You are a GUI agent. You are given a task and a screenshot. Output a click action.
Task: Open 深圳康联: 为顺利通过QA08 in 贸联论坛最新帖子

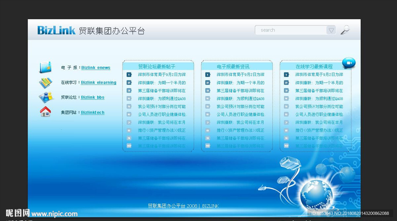click(162, 99)
